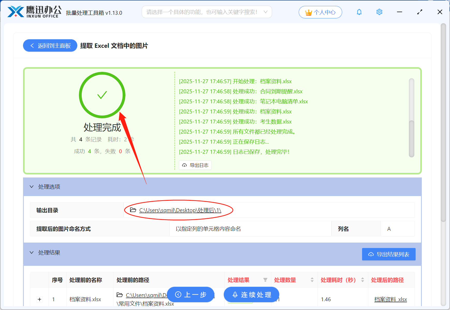Expand row 1 with the plus button
The width and height of the screenshot is (450, 310).
click(39, 299)
